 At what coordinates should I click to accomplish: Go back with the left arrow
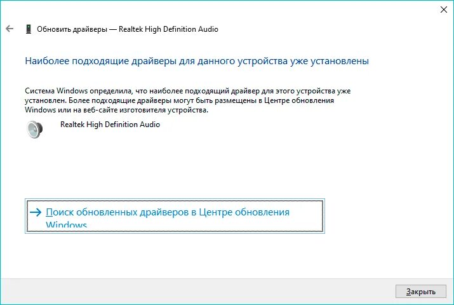10,29
